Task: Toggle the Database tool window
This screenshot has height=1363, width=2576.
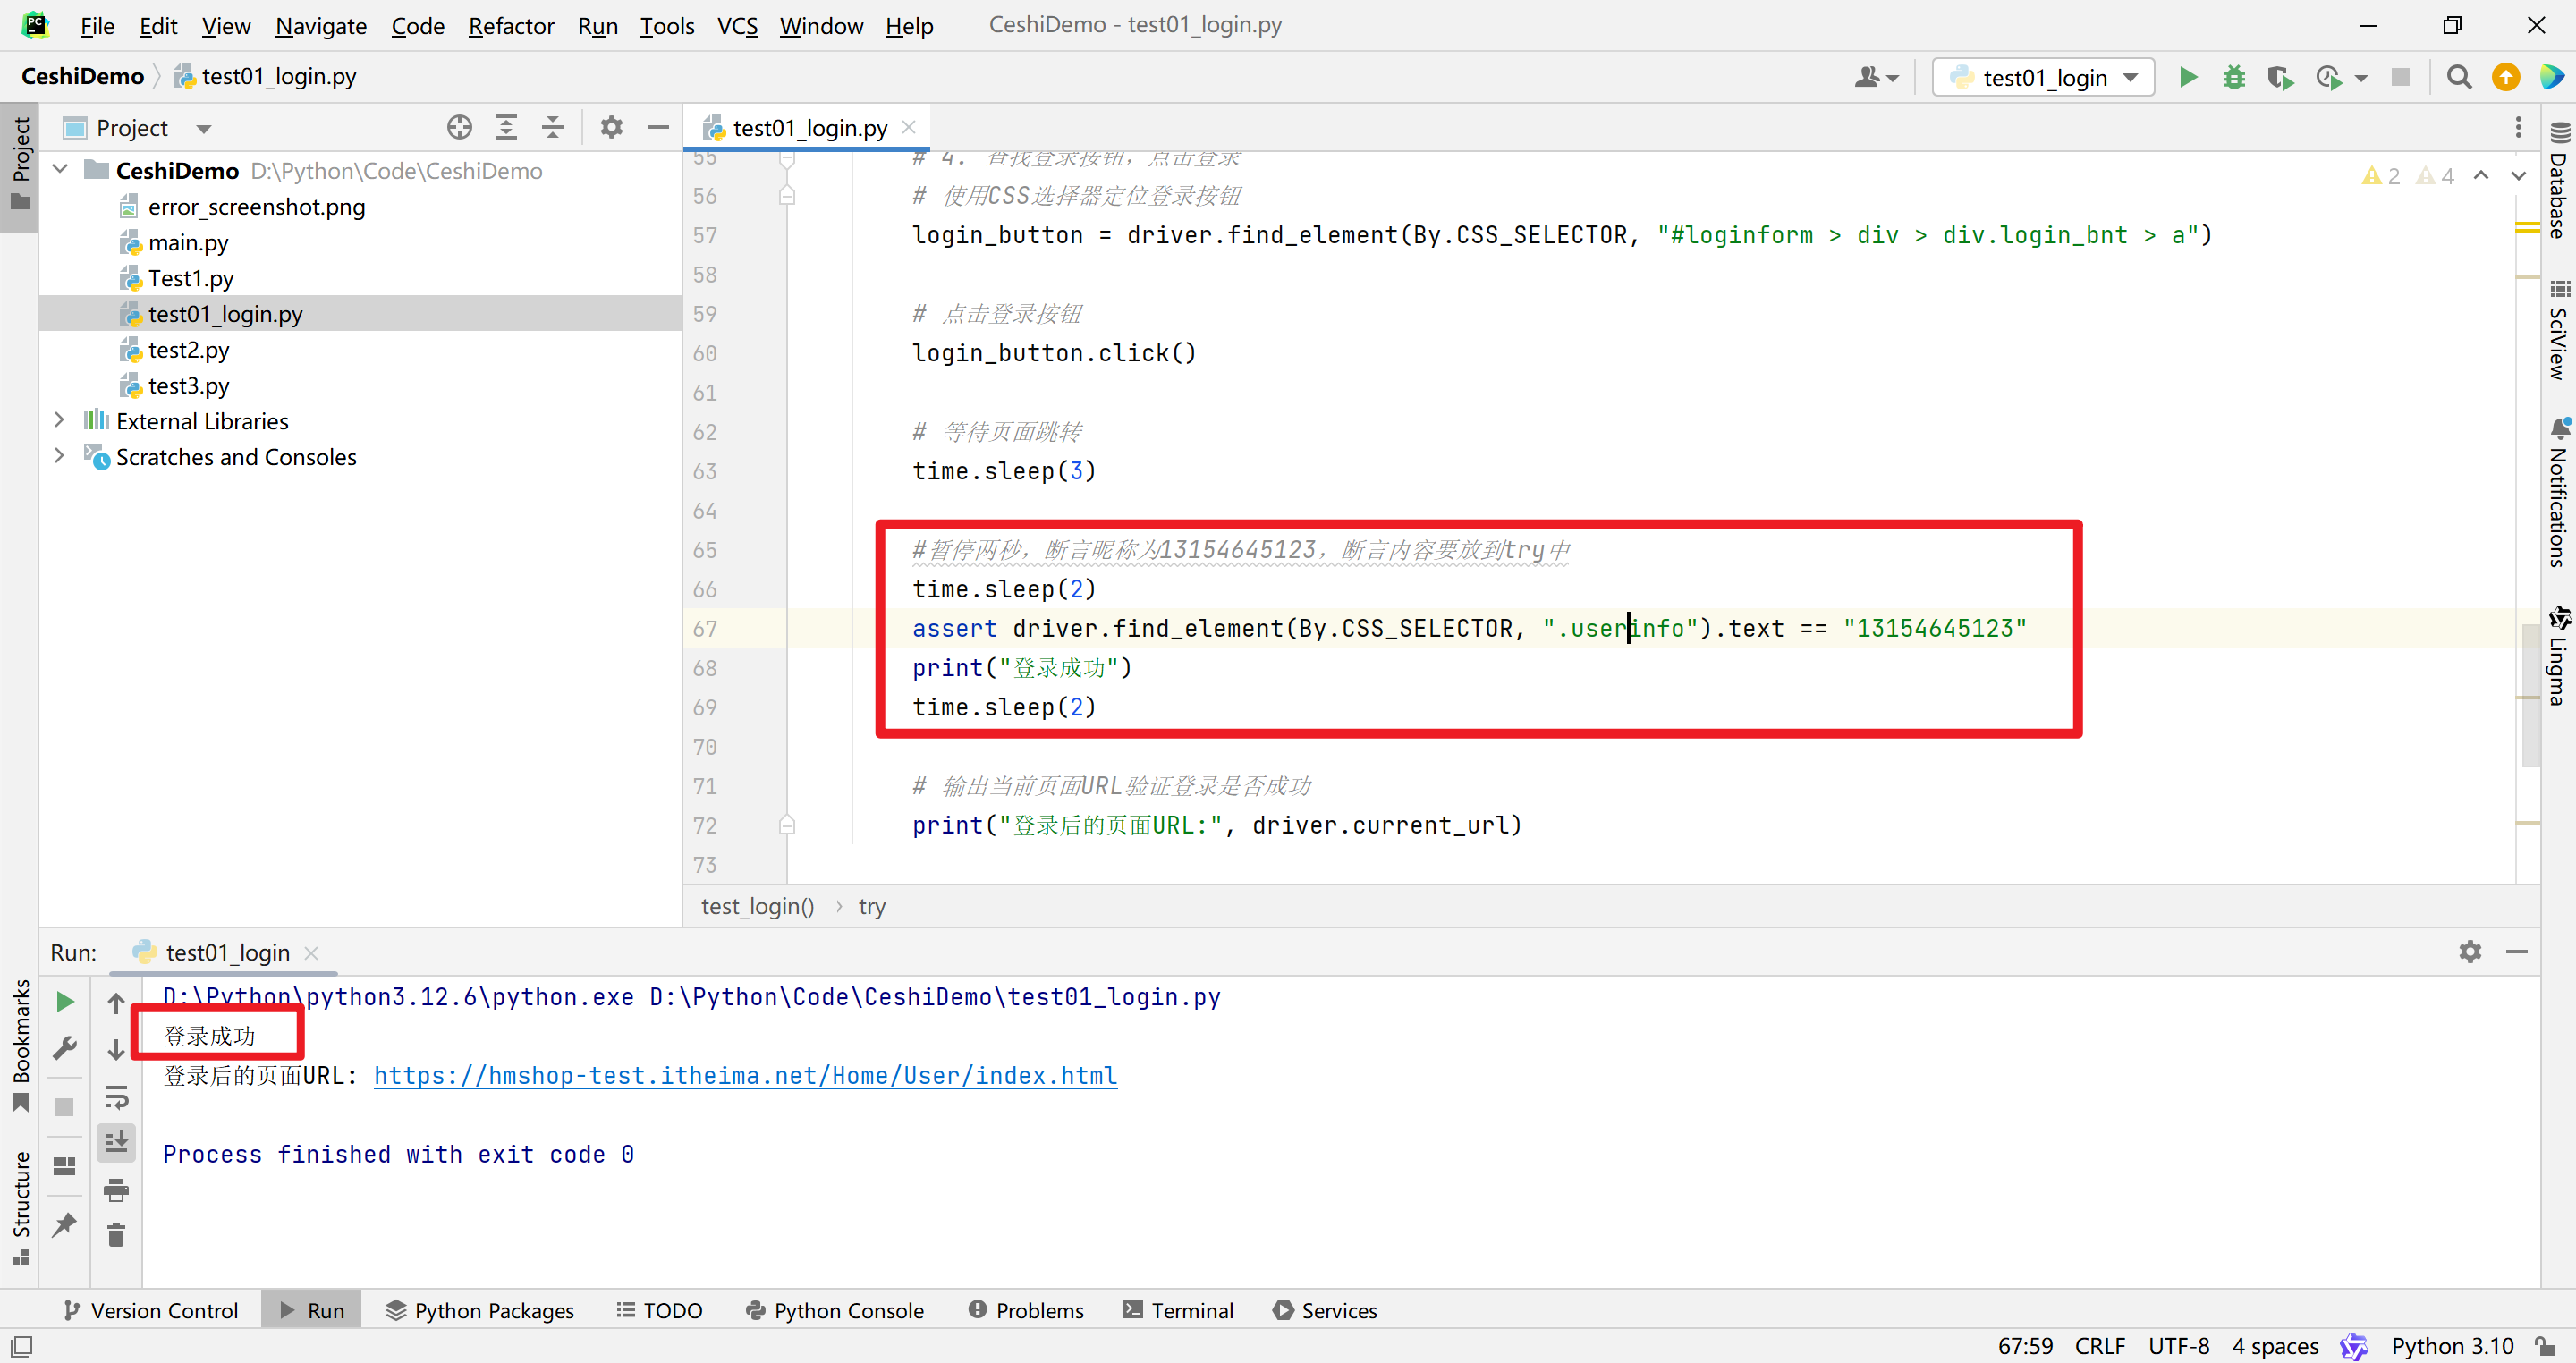Action: pyautogui.click(x=2558, y=180)
